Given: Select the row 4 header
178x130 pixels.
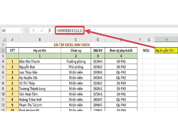Looking at the screenshot, I should point(3,61).
